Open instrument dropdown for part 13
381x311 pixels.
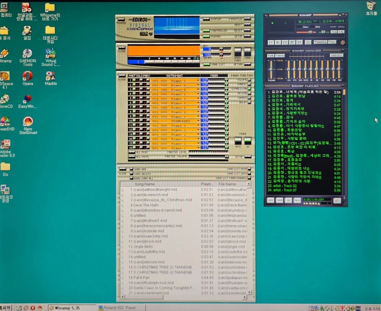(x=198, y=134)
